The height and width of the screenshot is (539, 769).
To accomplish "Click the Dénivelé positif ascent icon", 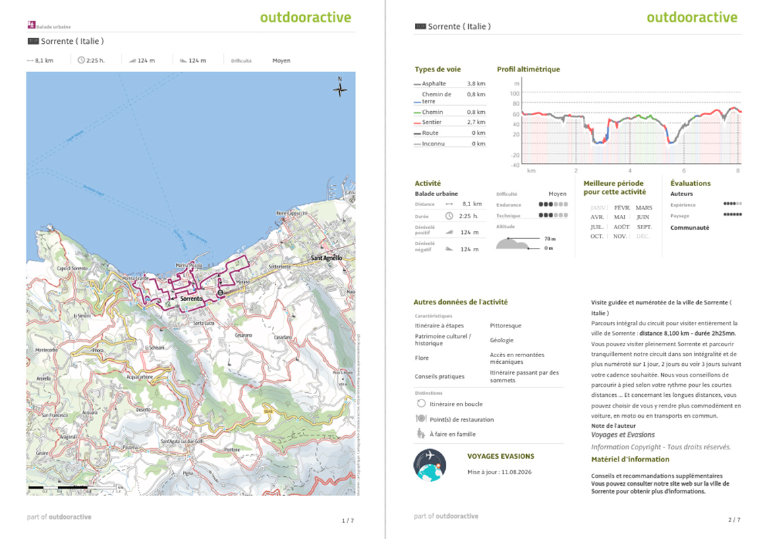I will [x=449, y=232].
